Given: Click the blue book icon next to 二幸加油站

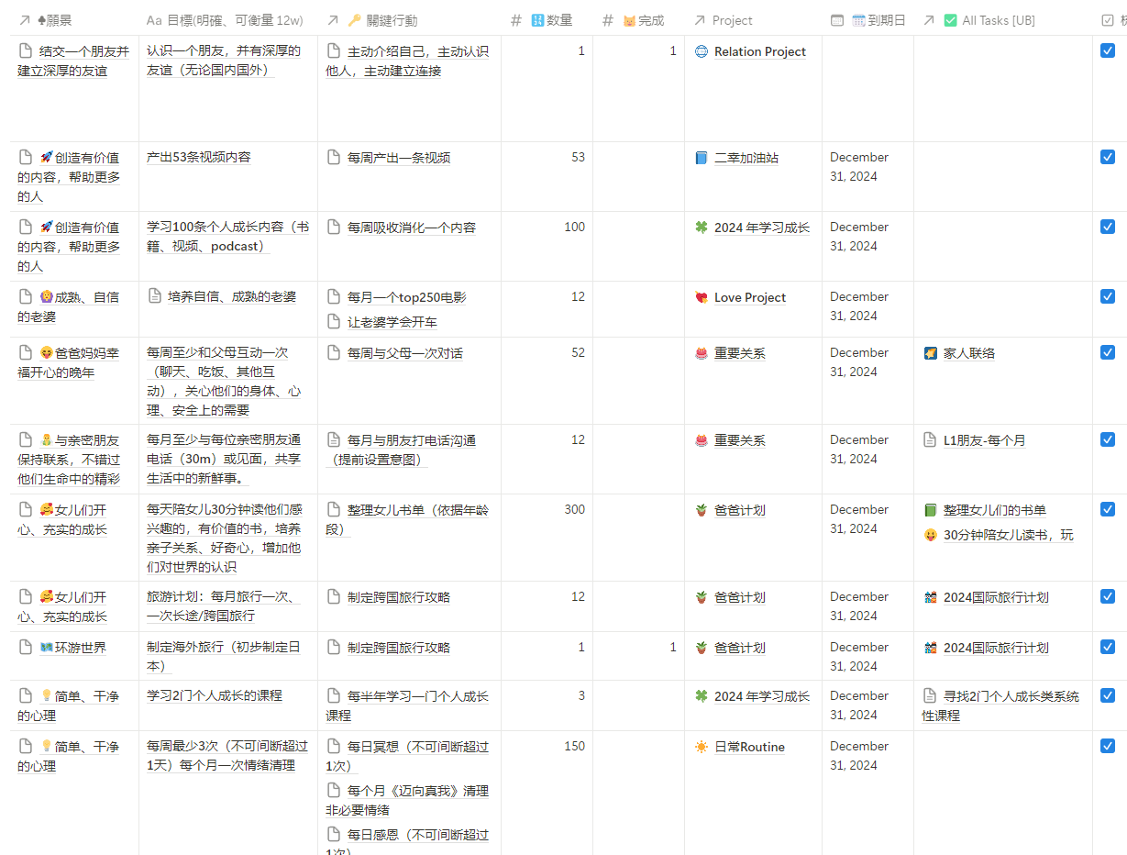Looking at the screenshot, I should 702,158.
